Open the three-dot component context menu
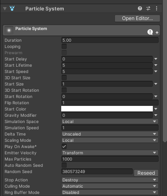Viewport: 167px width, 196px height. coord(157,8)
